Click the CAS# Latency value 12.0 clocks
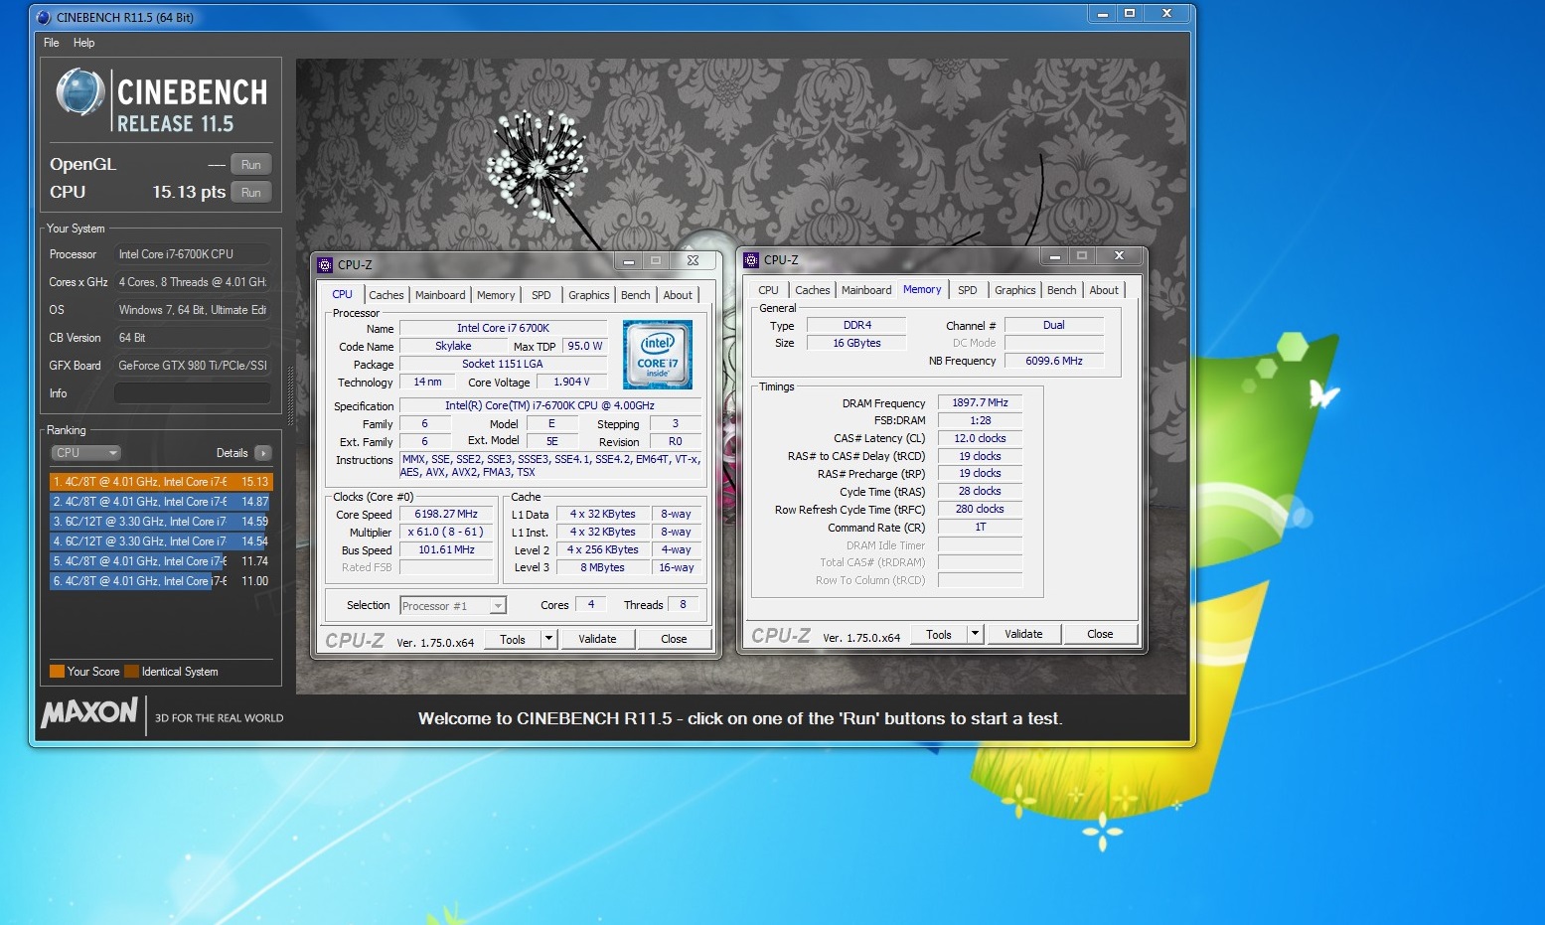Screen dimensions: 1545x925 [x=980, y=439]
